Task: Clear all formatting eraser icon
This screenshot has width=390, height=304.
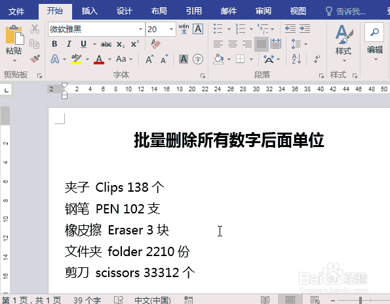Action: pos(156,44)
